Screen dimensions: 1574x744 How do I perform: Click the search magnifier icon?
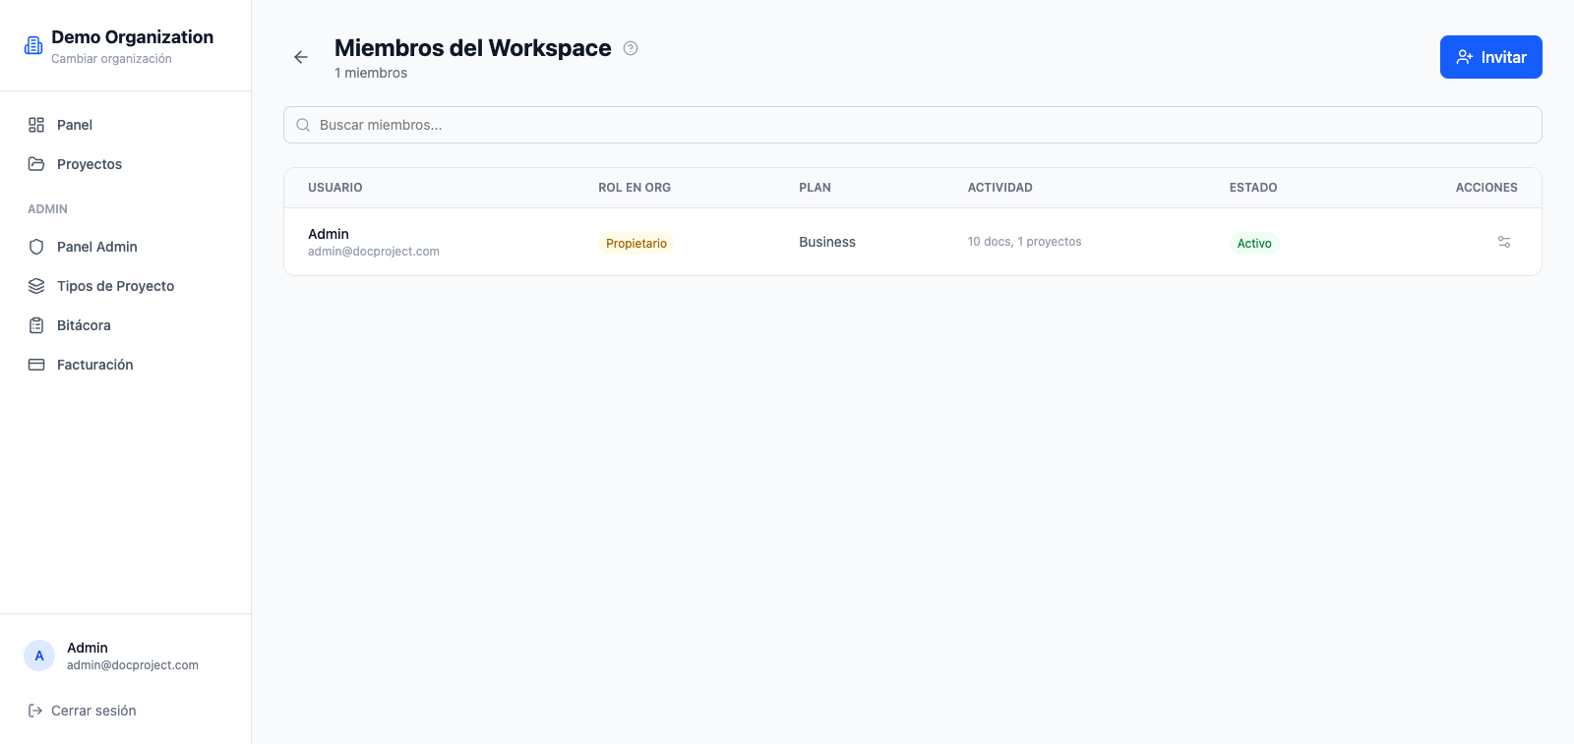pyautogui.click(x=303, y=125)
